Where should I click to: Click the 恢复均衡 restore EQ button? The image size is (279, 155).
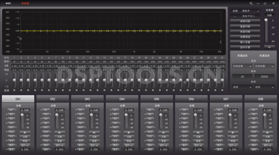(x=245, y=32)
